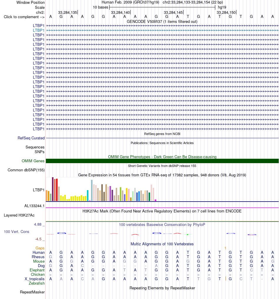
Task: Click the 'chr2:' ruler label
Action: 40,12
